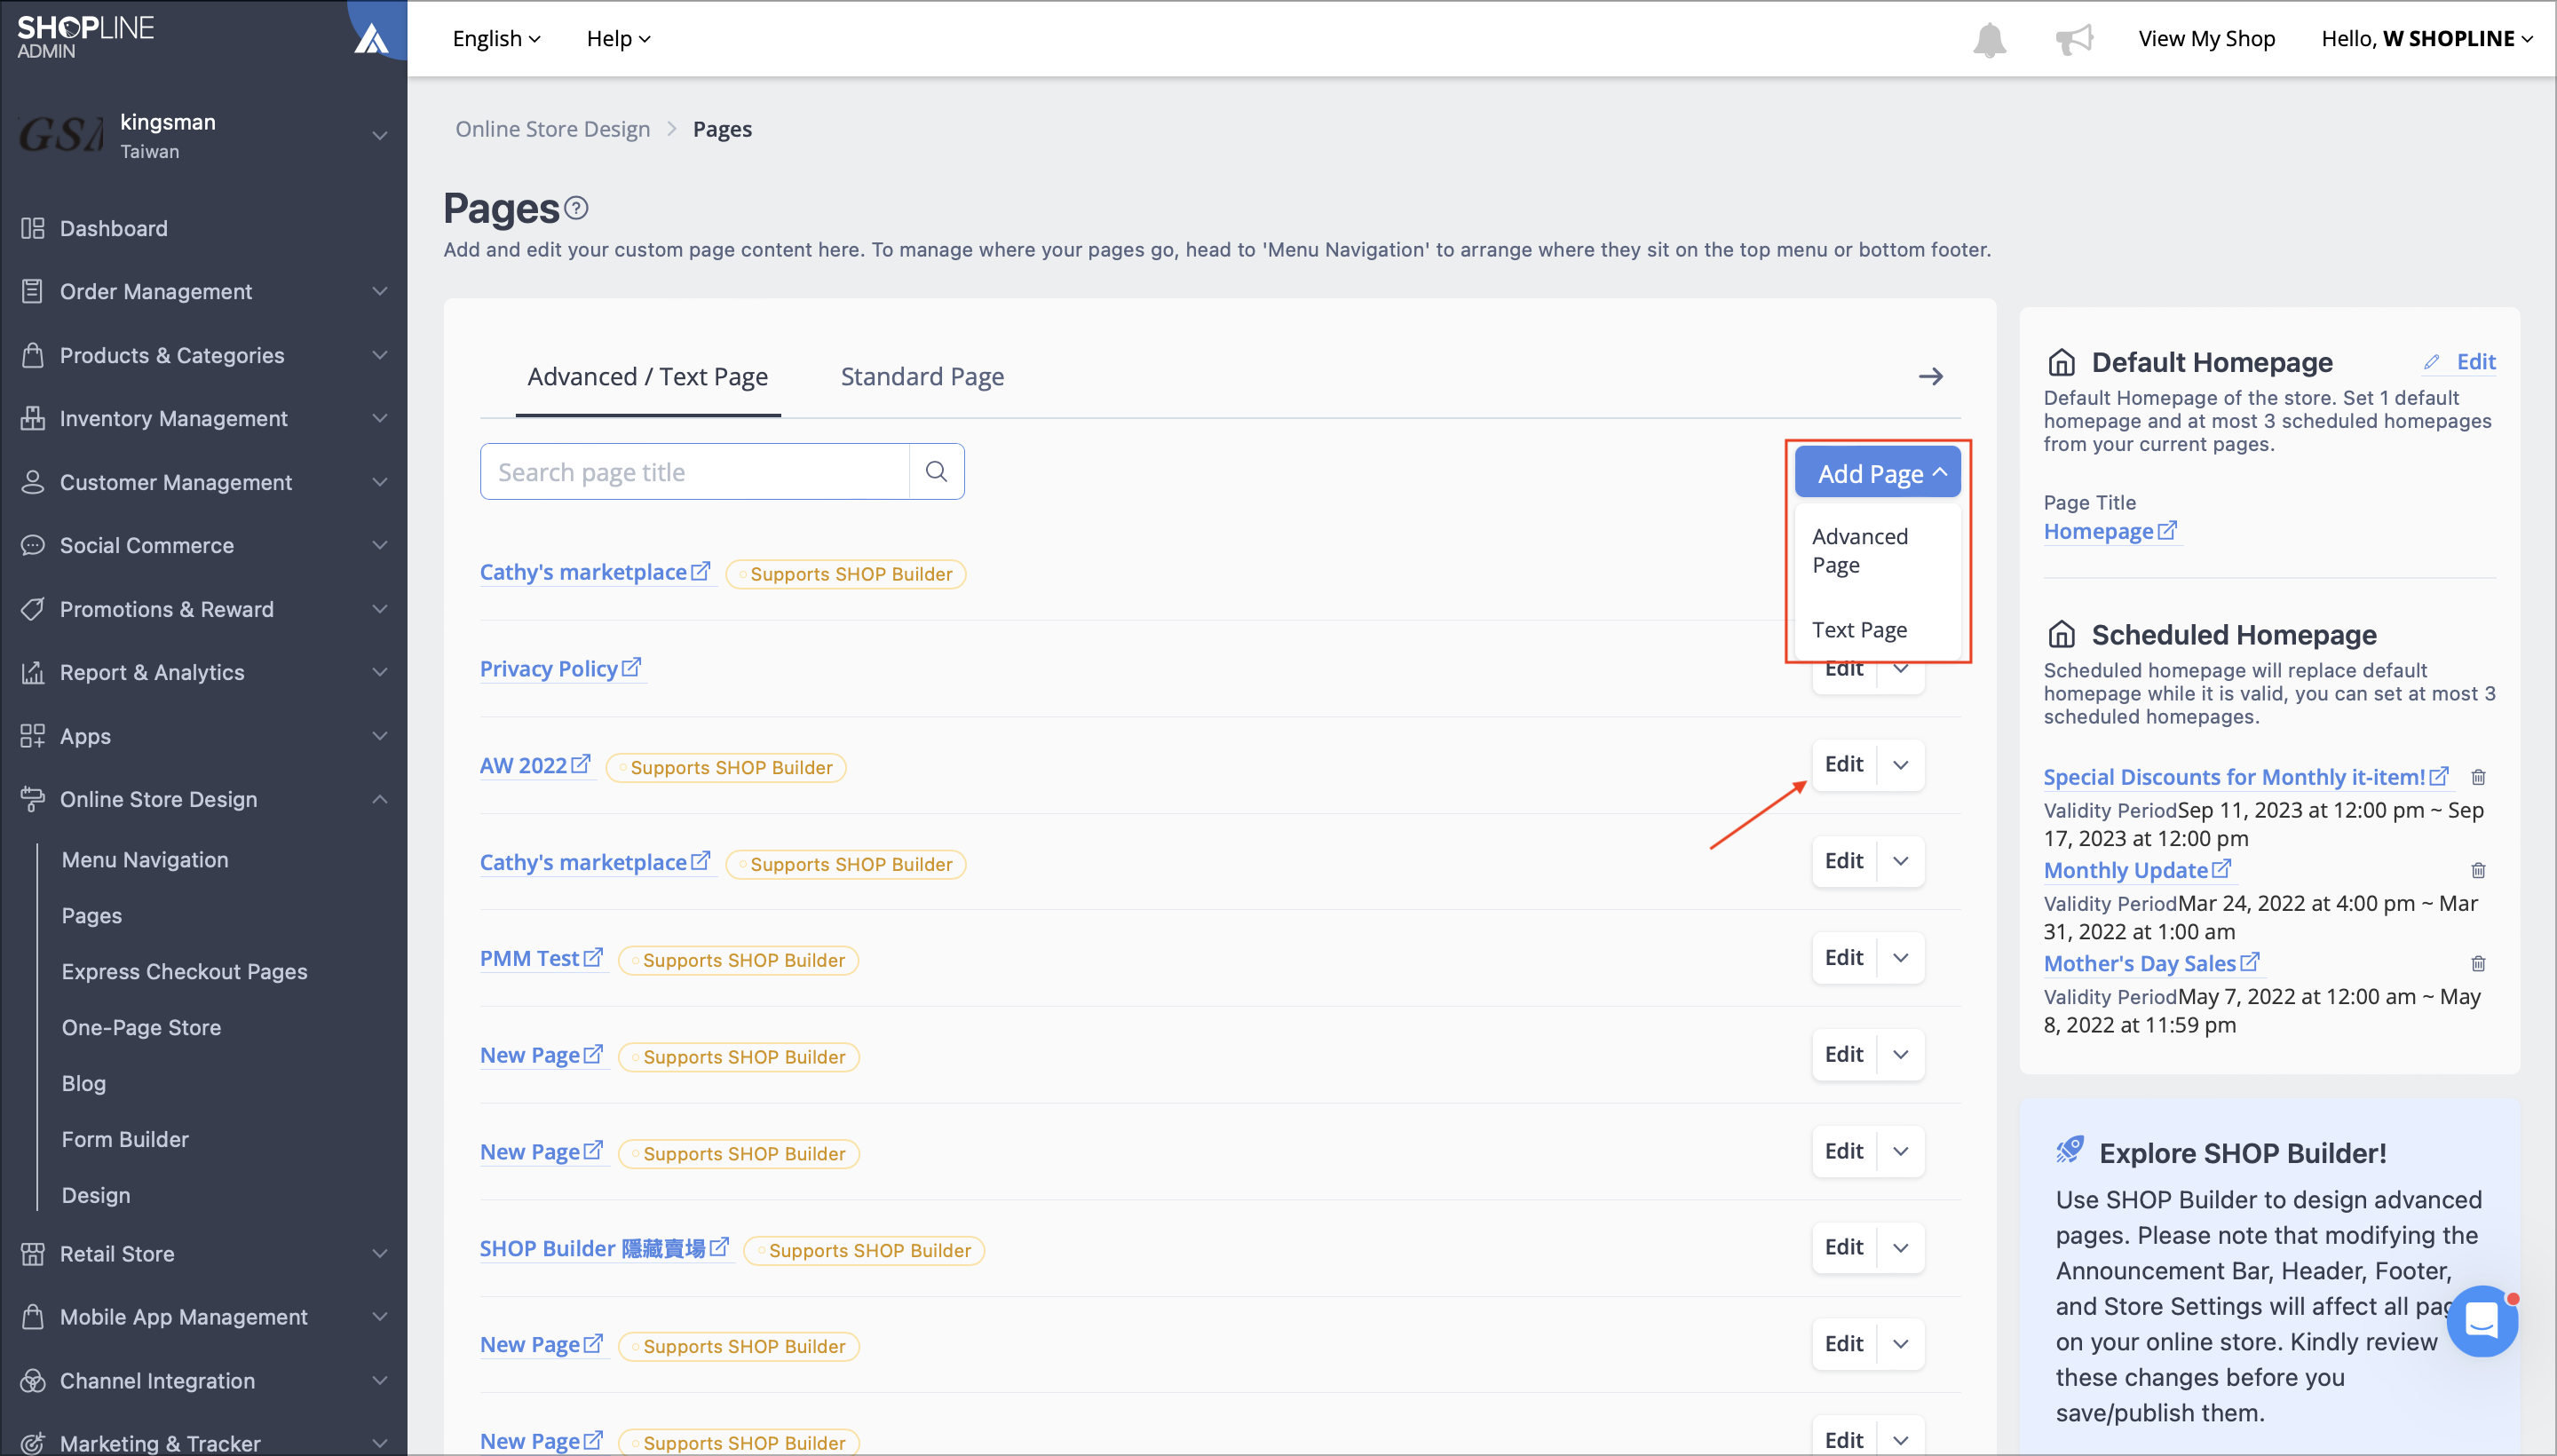Image resolution: width=2557 pixels, height=1456 pixels.
Task: Select Text Page from Add Page menu
Action: click(1877, 629)
